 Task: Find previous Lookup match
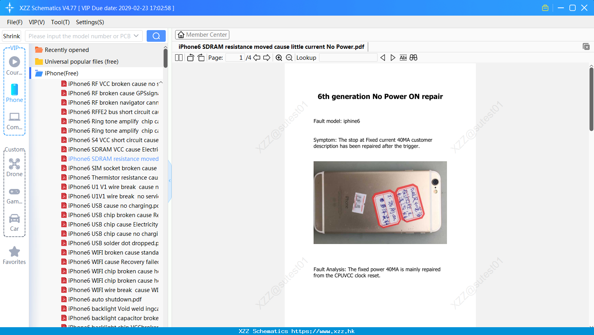383,58
